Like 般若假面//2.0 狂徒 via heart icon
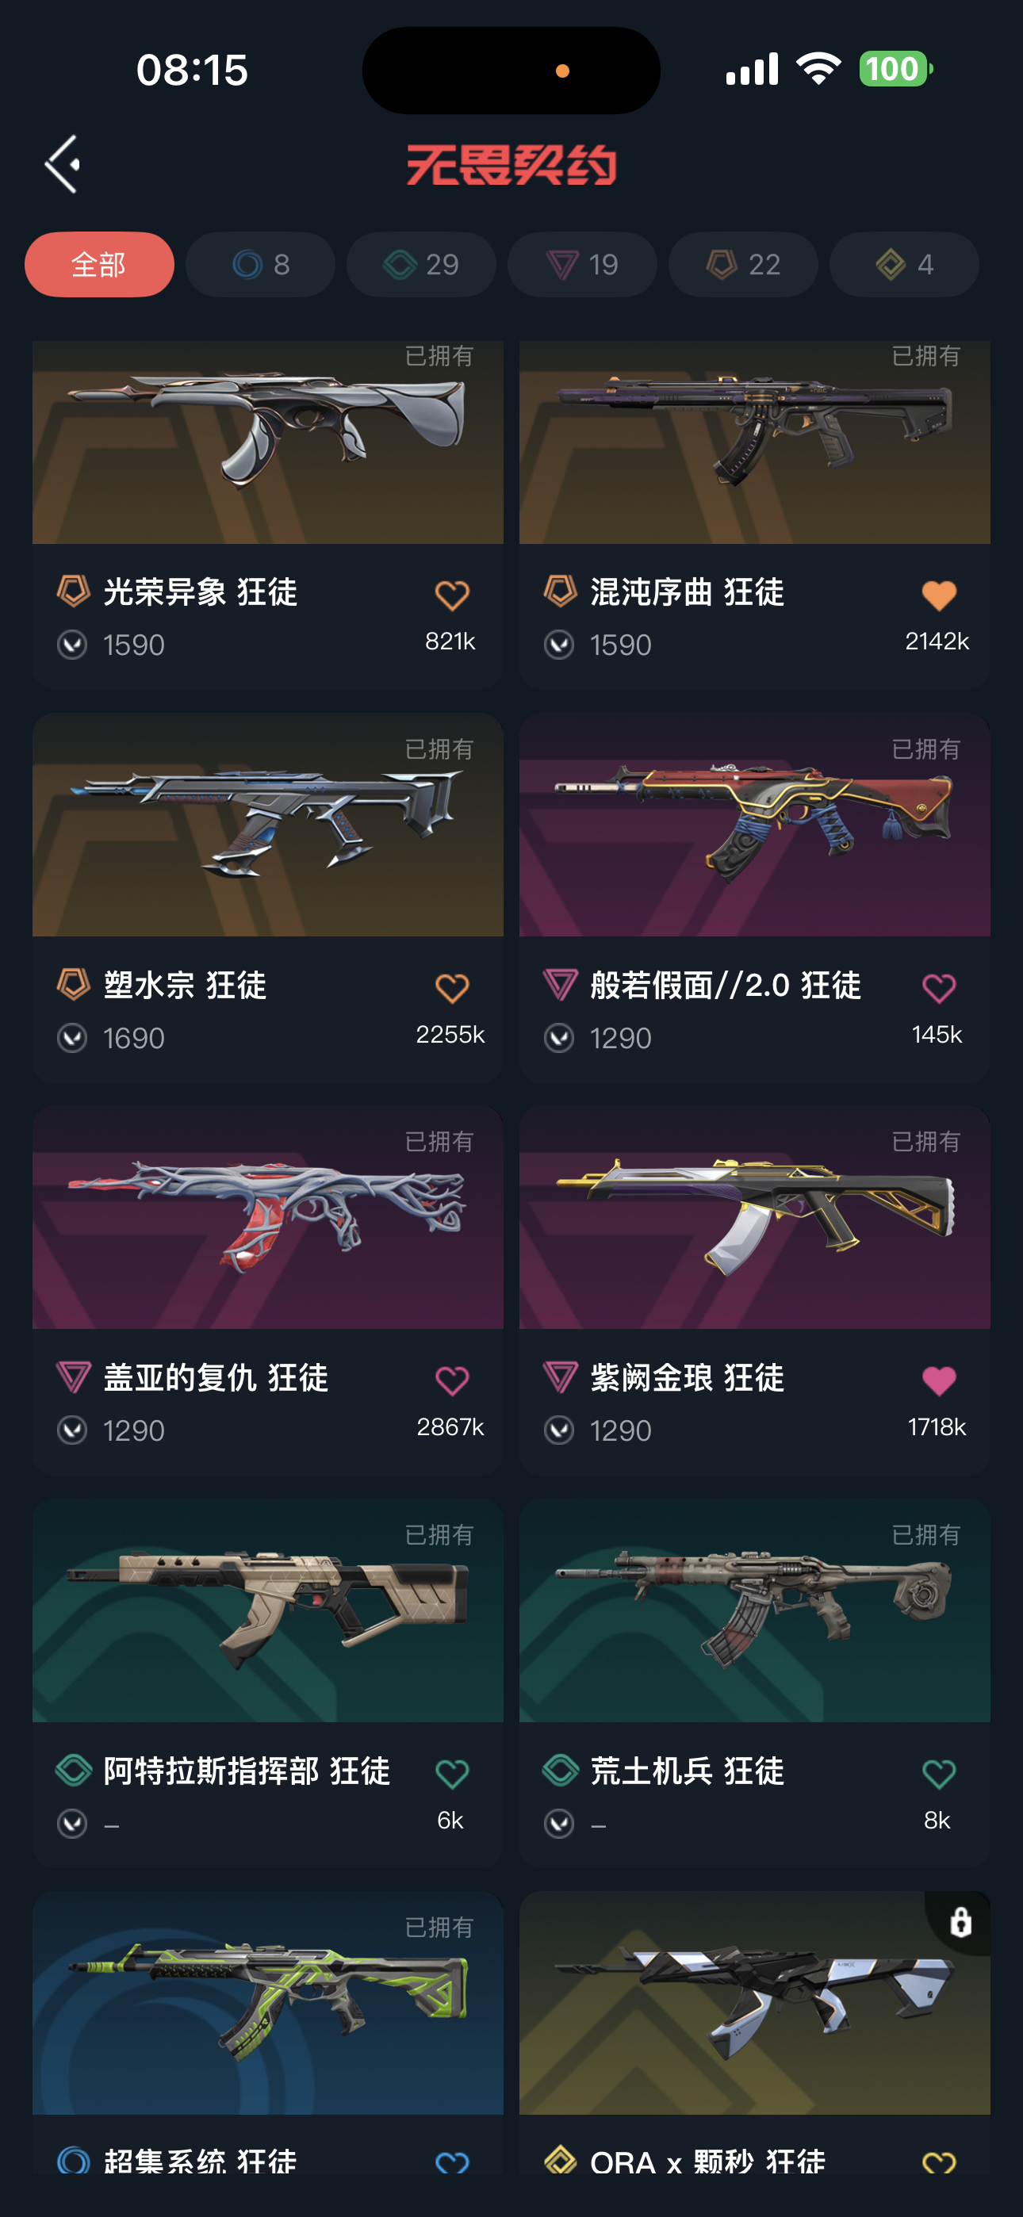The image size is (1023, 2217). click(x=939, y=988)
